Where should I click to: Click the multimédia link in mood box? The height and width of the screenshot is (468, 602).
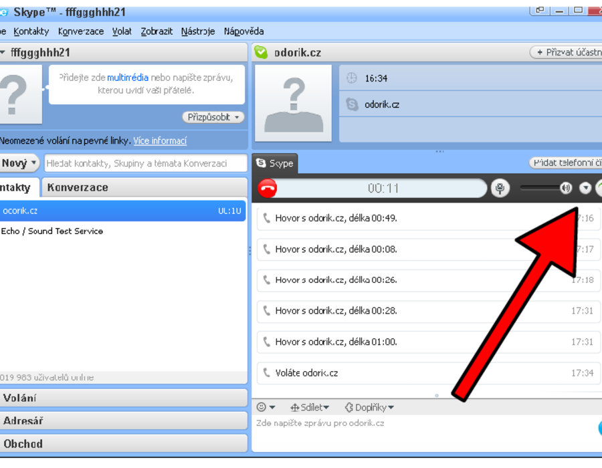(128, 78)
